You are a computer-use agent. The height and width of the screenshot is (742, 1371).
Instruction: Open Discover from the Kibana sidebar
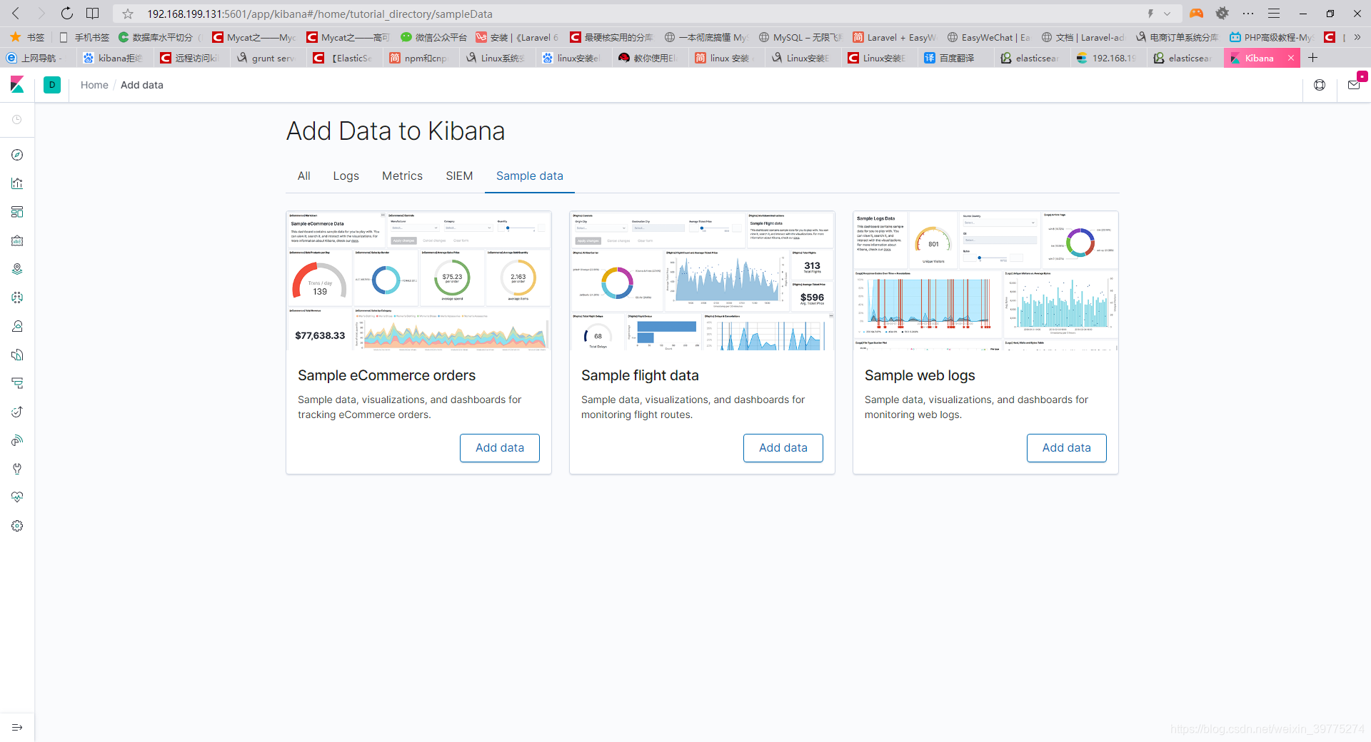17,155
